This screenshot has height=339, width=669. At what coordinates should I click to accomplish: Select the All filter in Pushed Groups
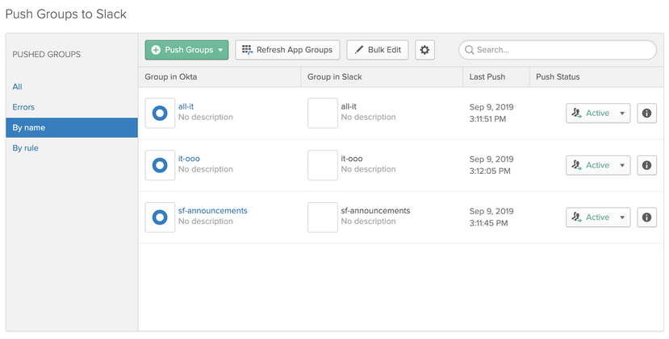18,86
